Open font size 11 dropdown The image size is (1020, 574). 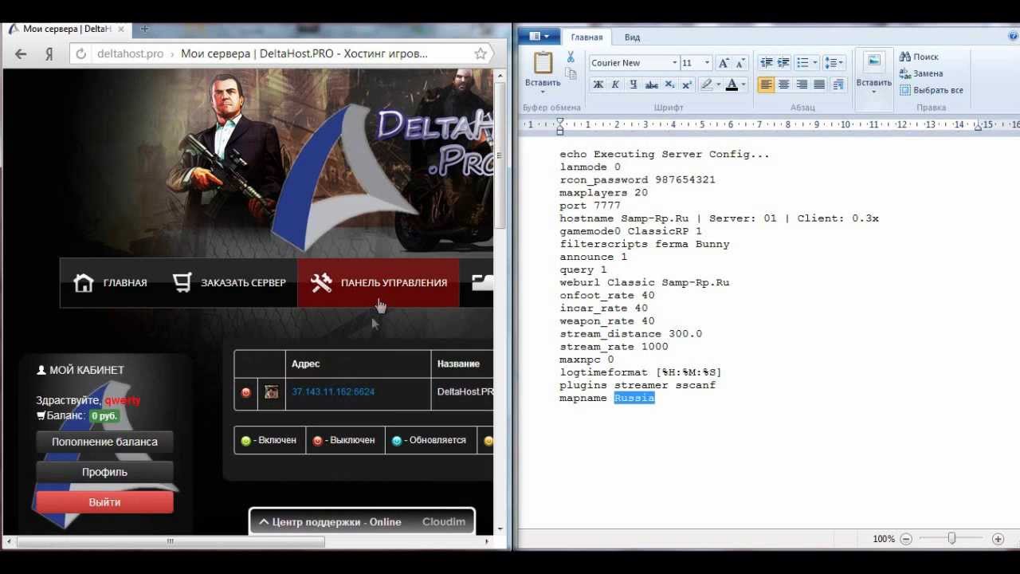click(x=707, y=63)
